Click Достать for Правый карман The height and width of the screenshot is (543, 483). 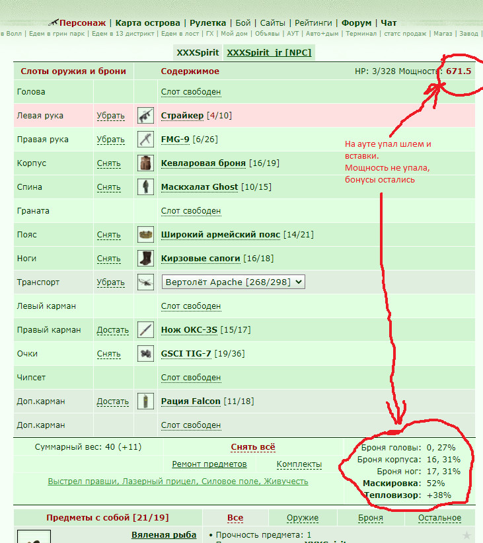(113, 330)
